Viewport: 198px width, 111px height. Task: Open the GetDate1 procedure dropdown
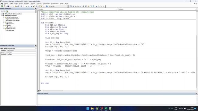click(196, 9)
